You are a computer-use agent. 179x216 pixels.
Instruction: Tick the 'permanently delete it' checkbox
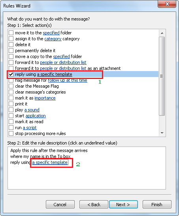(x=11, y=51)
